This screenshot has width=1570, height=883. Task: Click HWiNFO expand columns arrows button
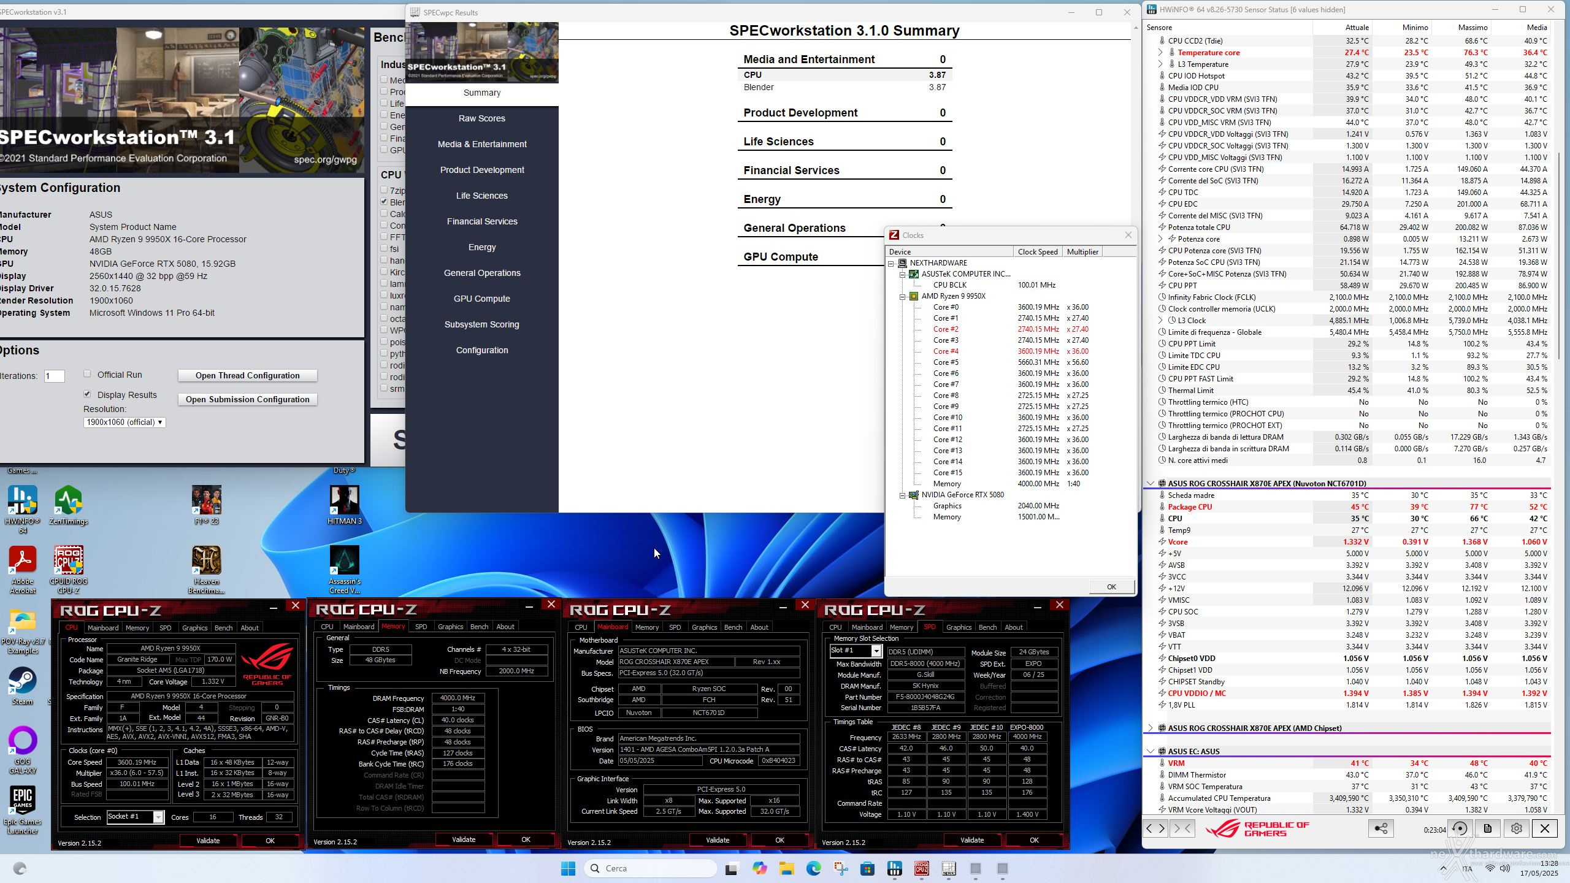[1155, 828]
